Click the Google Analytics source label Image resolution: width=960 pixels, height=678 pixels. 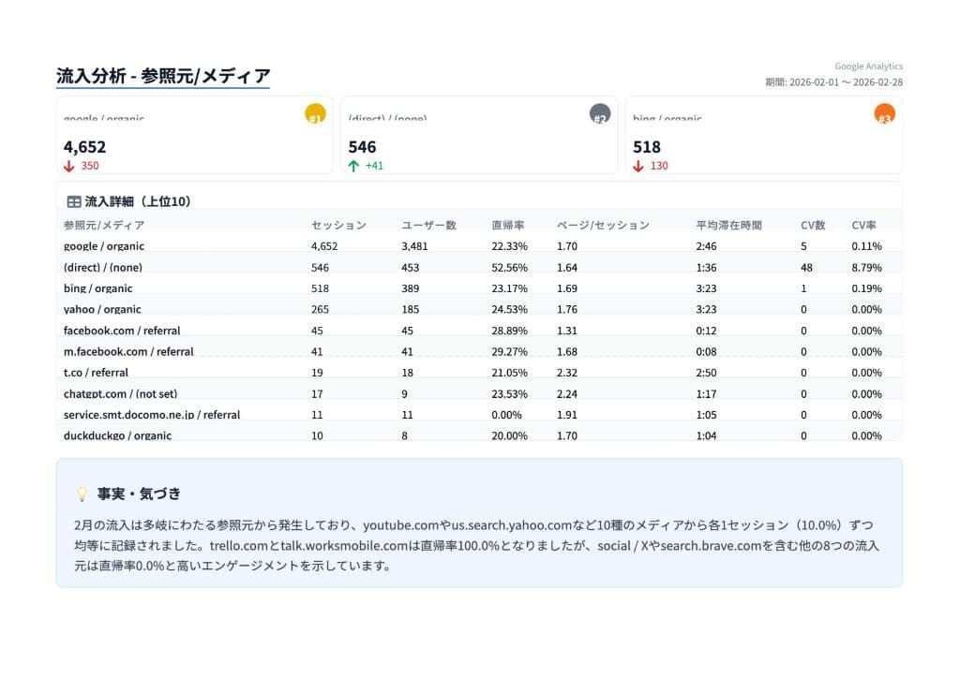867,66
